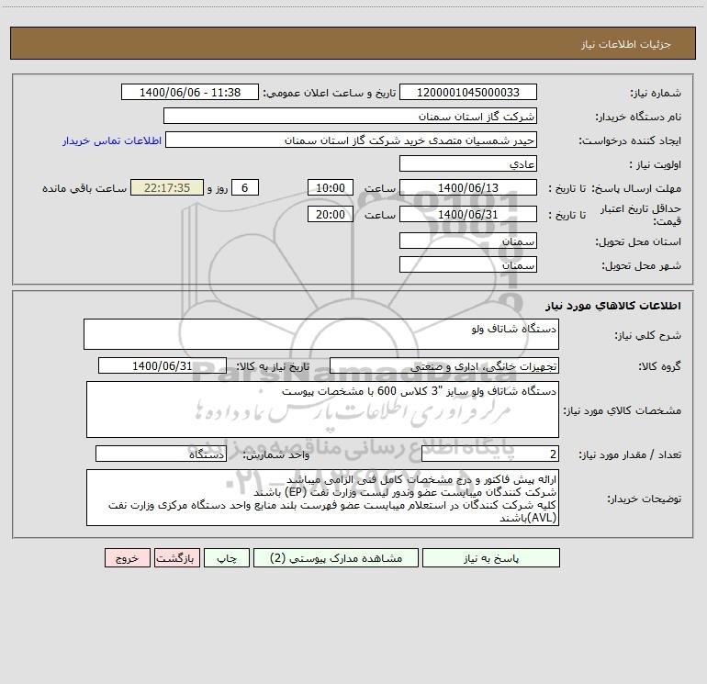The image size is (707, 684).
Task: Click the 'واحد شمارش:' label
Action: click(276, 455)
